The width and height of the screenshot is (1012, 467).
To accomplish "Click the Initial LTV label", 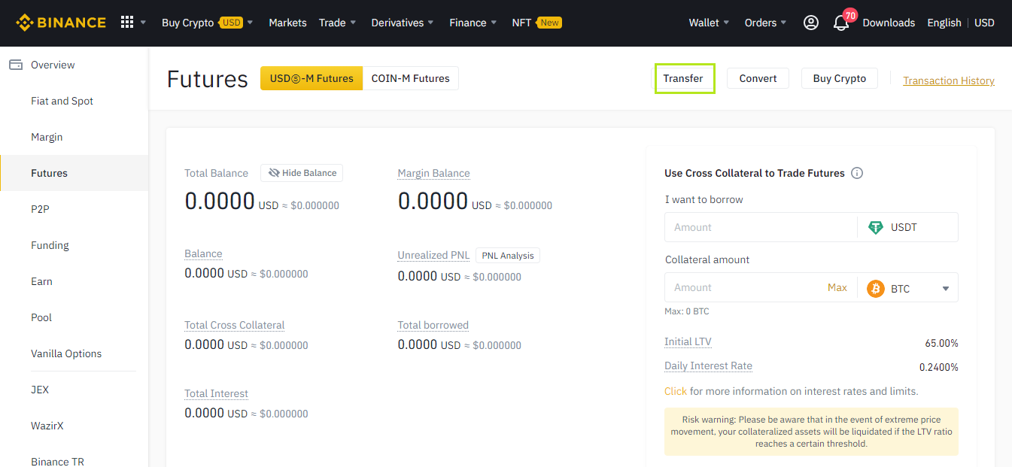I will [x=688, y=341].
